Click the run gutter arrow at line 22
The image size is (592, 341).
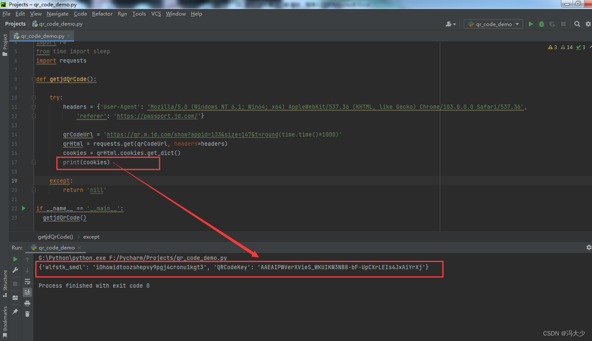pos(24,208)
